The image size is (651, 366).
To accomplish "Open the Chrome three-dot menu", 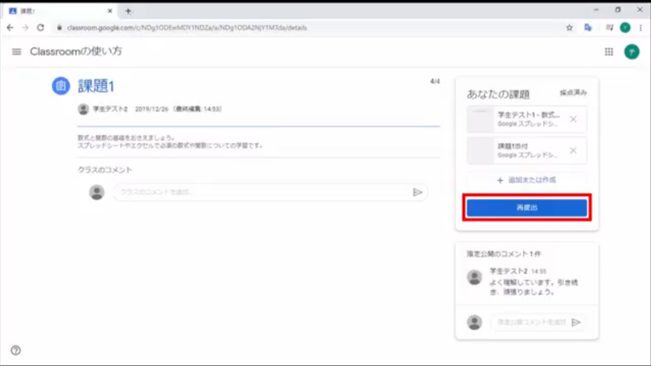I will (641, 27).
